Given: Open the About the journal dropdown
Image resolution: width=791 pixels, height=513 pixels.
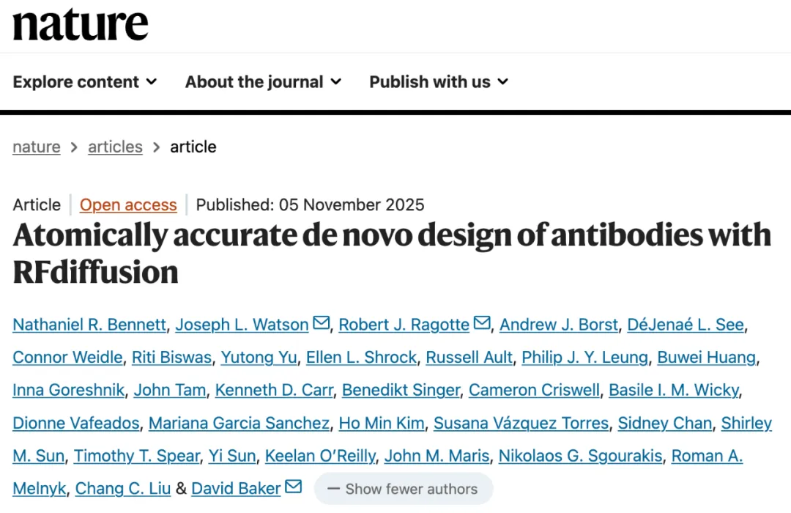Looking at the screenshot, I should point(263,82).
